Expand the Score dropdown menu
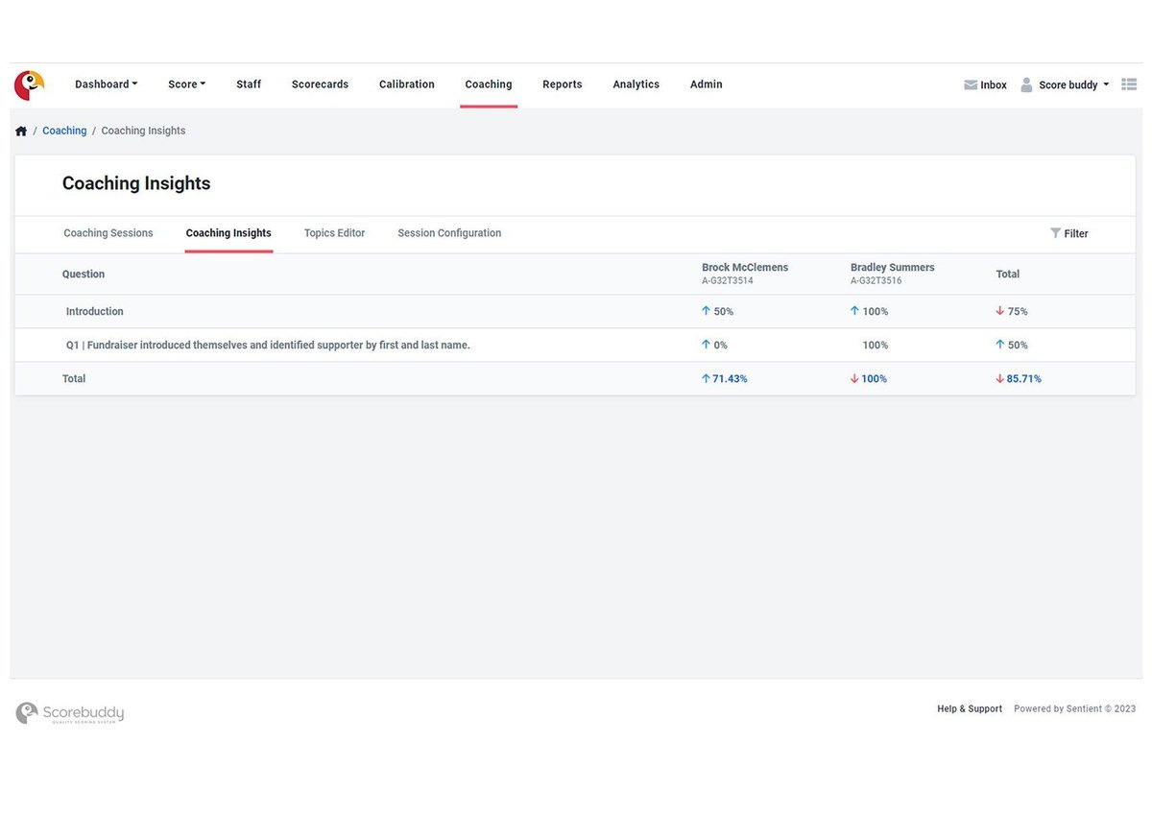The height and width of the screenshot is (814, 1152). [x=185, y=84]
